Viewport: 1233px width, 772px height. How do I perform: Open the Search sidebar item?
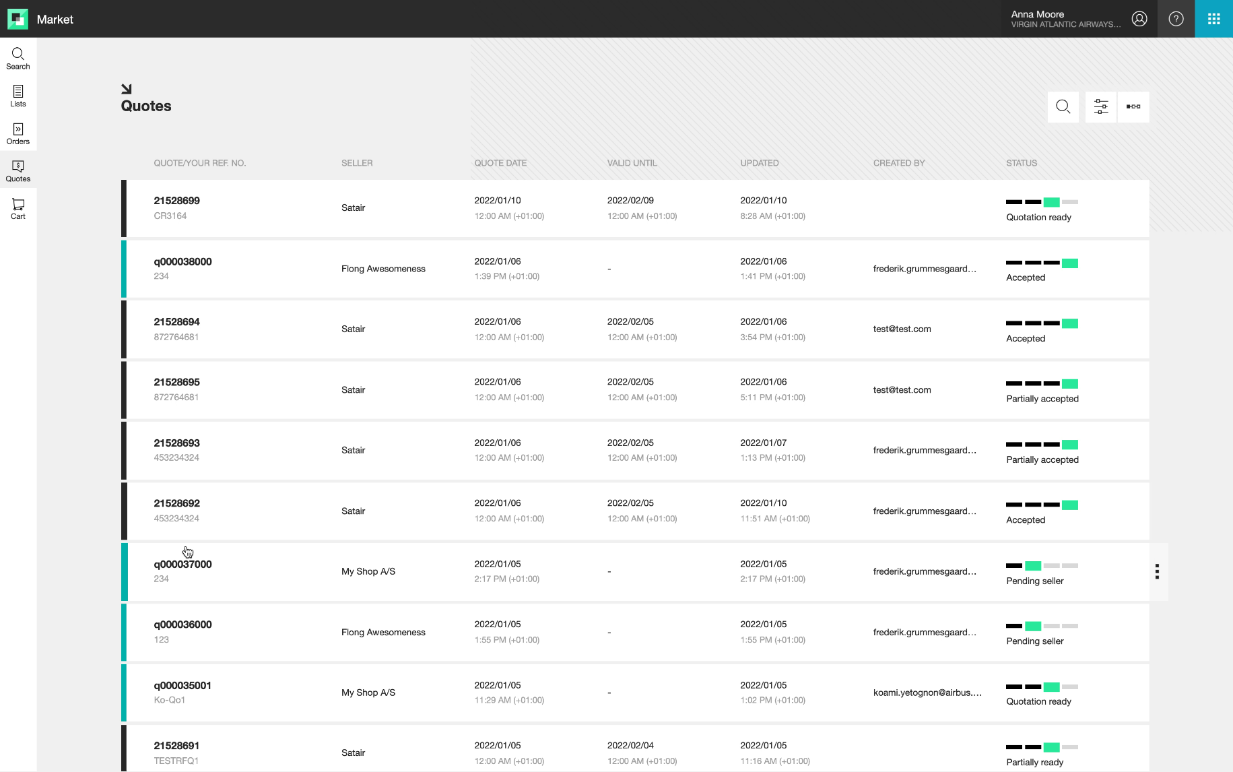click(x=18, y=59)
